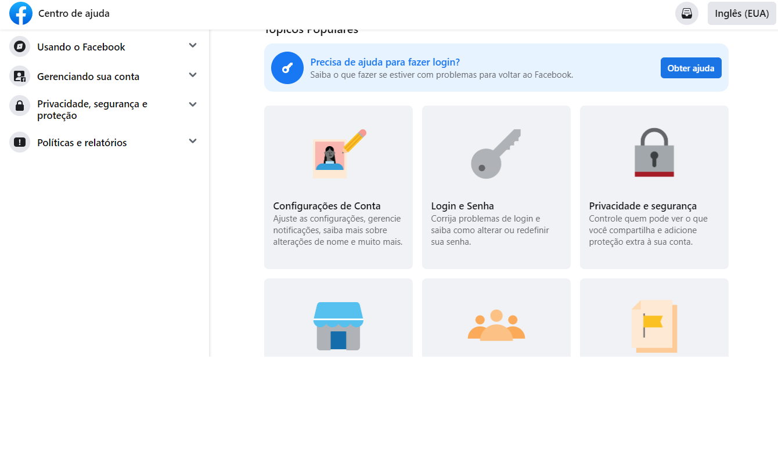
Task: Click the pencil-and-profile icon on Configurações de Conta
Action: 338,154
